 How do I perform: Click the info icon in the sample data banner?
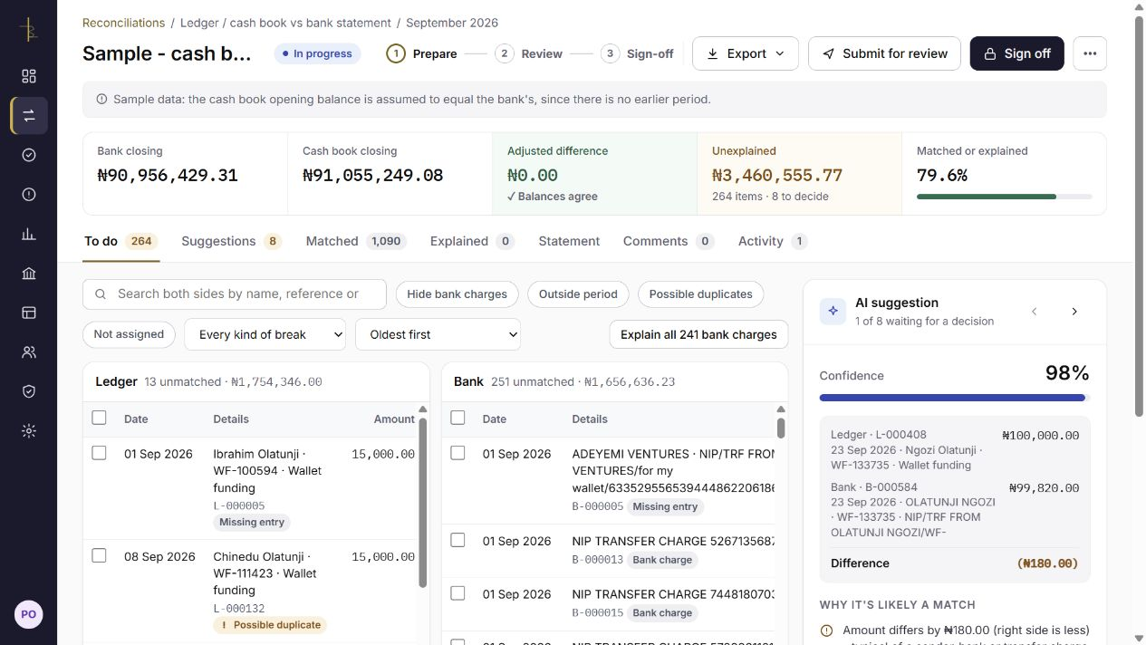coord(101,100)
